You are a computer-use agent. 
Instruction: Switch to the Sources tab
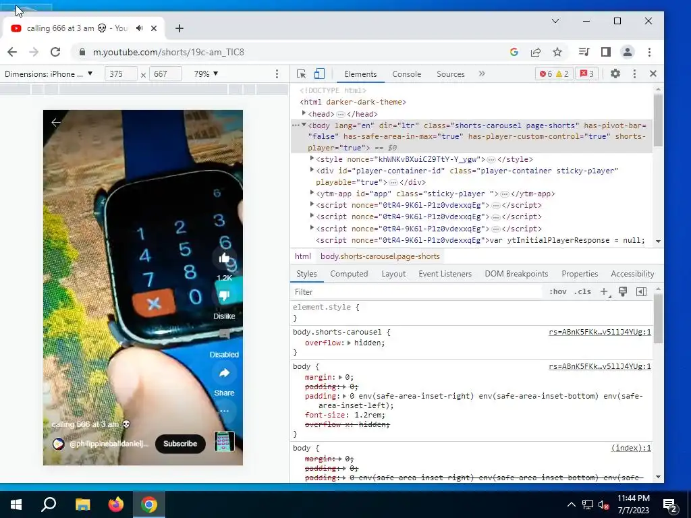pos(450,74)
